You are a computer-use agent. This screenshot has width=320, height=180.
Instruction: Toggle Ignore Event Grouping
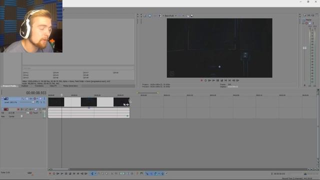click(166, 173)
